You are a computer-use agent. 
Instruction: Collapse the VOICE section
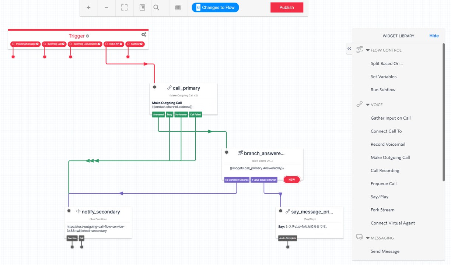tap(368, 105)
